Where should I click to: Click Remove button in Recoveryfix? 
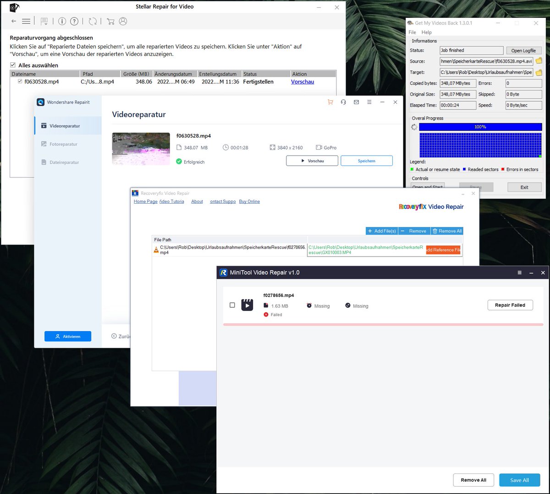tap(414, 231)
